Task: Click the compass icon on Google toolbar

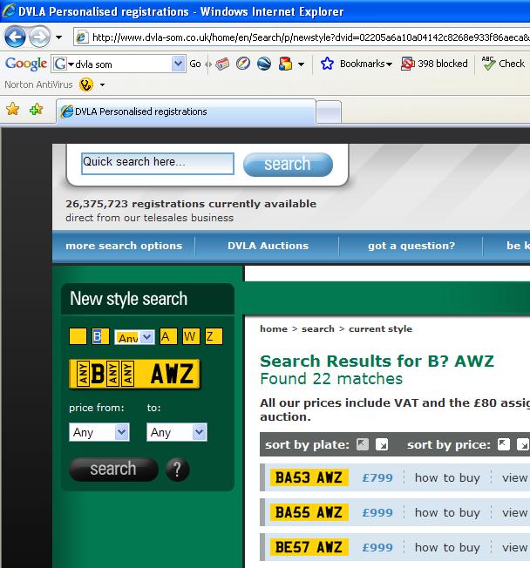Action: click(x=243, y=64)
